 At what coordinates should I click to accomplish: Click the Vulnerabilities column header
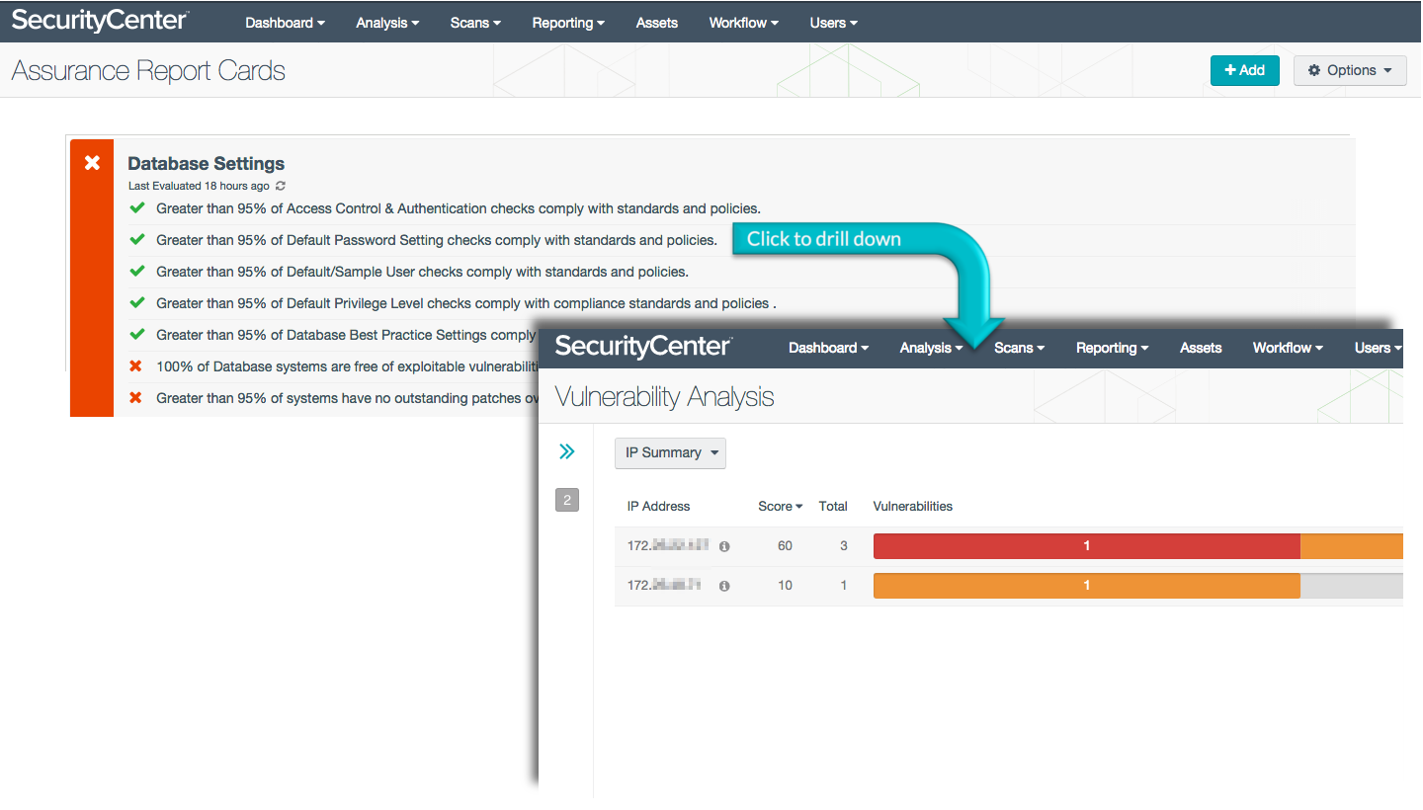tap(913, 506)
